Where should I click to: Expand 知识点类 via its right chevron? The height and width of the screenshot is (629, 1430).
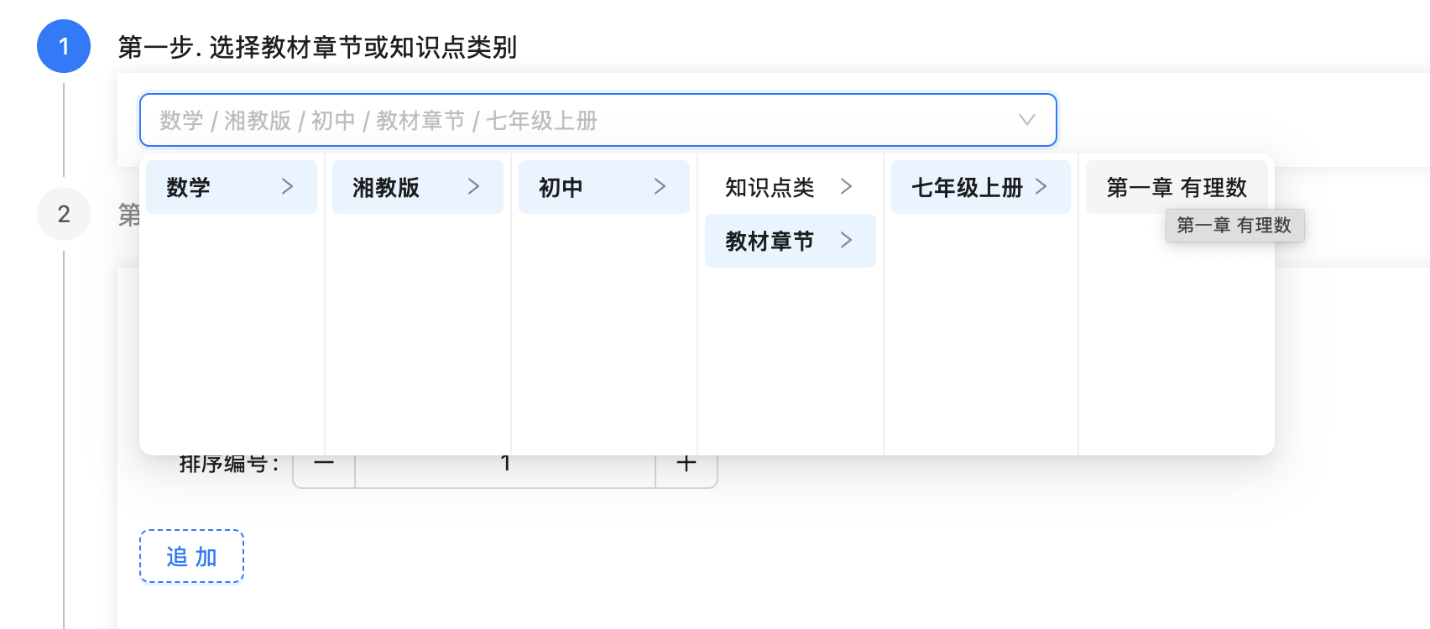pos(846,187)
